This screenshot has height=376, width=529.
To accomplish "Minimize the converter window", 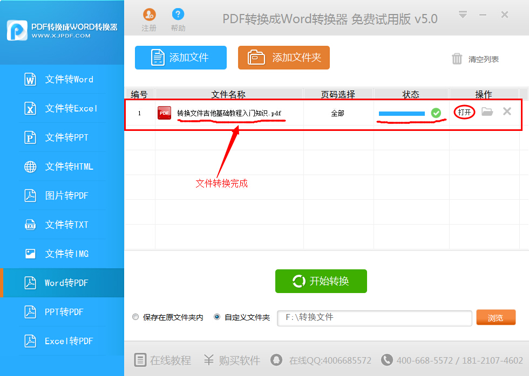I will 483,15.
